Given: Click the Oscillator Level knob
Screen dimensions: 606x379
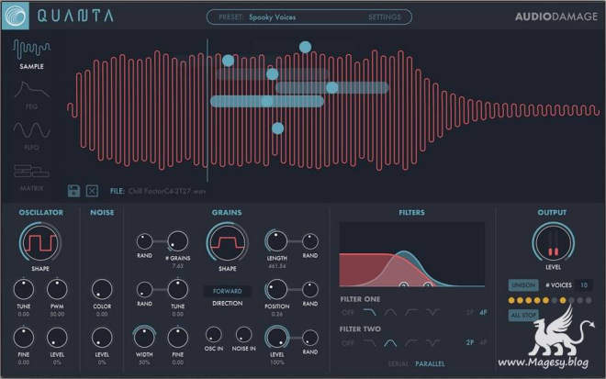Looking at the screenshot, I should pyautogui.click(x=57, y=338).
